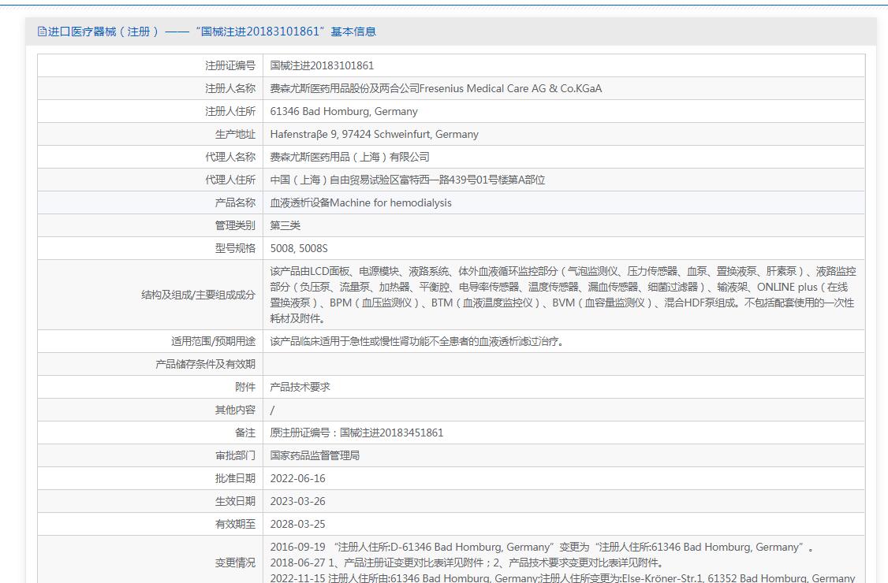Click the intended use text about 血液透析滤过治疗
Screen dimensions: 888x583
pyautogui.click(x=416, y=341)
